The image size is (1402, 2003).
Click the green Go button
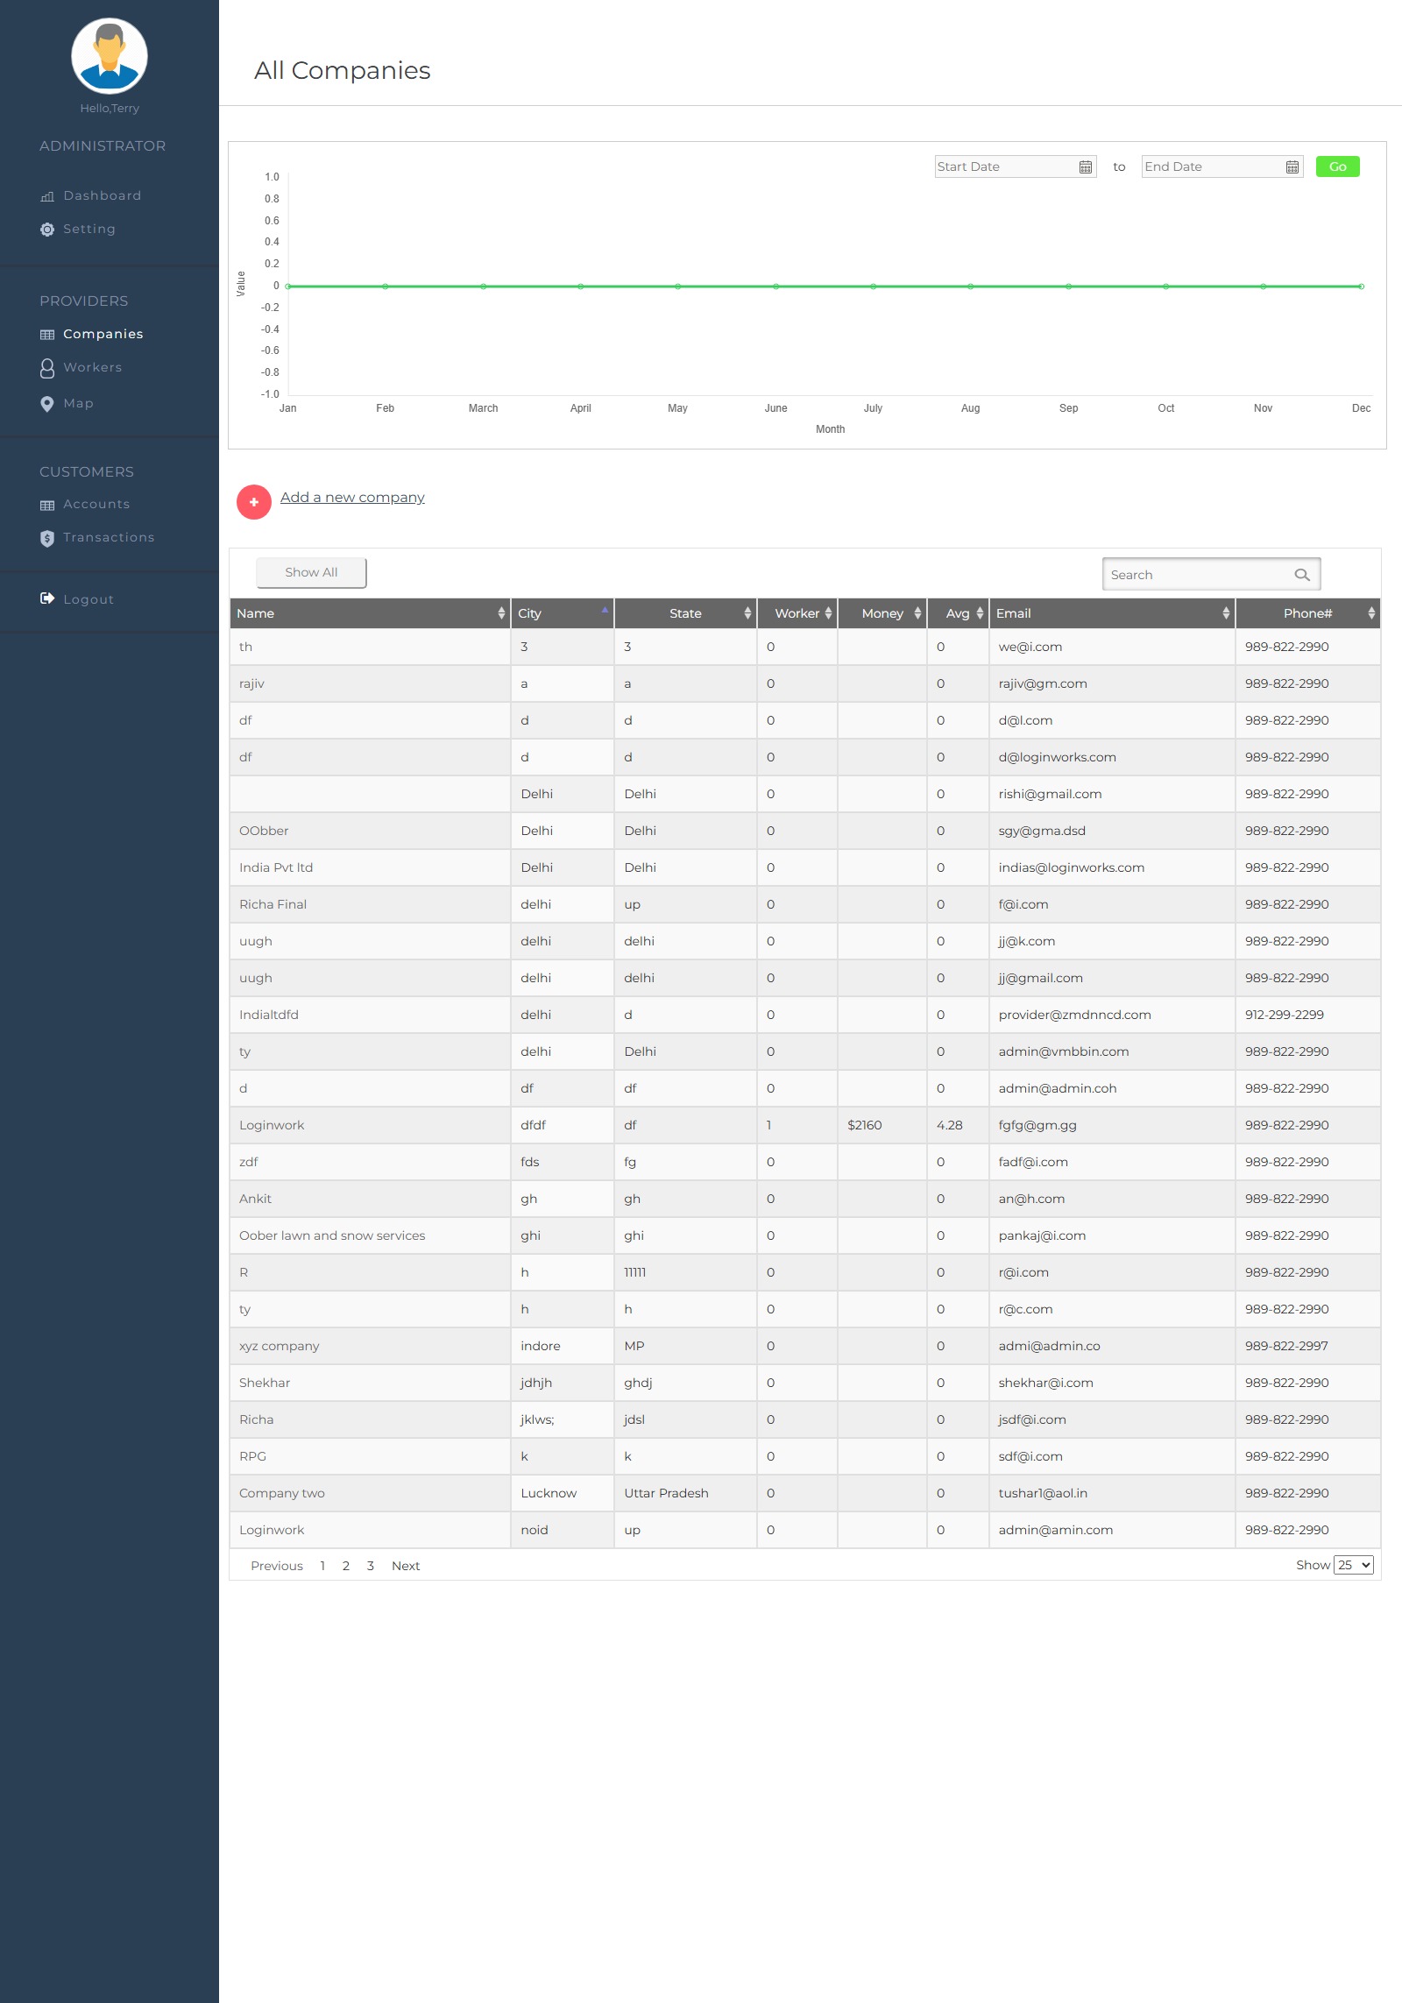(x=1338, y=166)
